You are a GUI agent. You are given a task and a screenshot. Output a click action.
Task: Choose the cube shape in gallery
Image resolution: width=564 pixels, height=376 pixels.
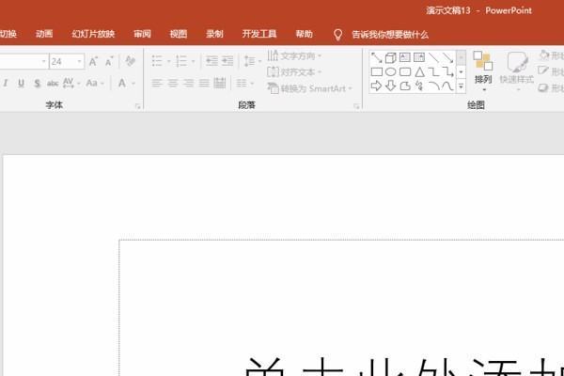point(390,57)
